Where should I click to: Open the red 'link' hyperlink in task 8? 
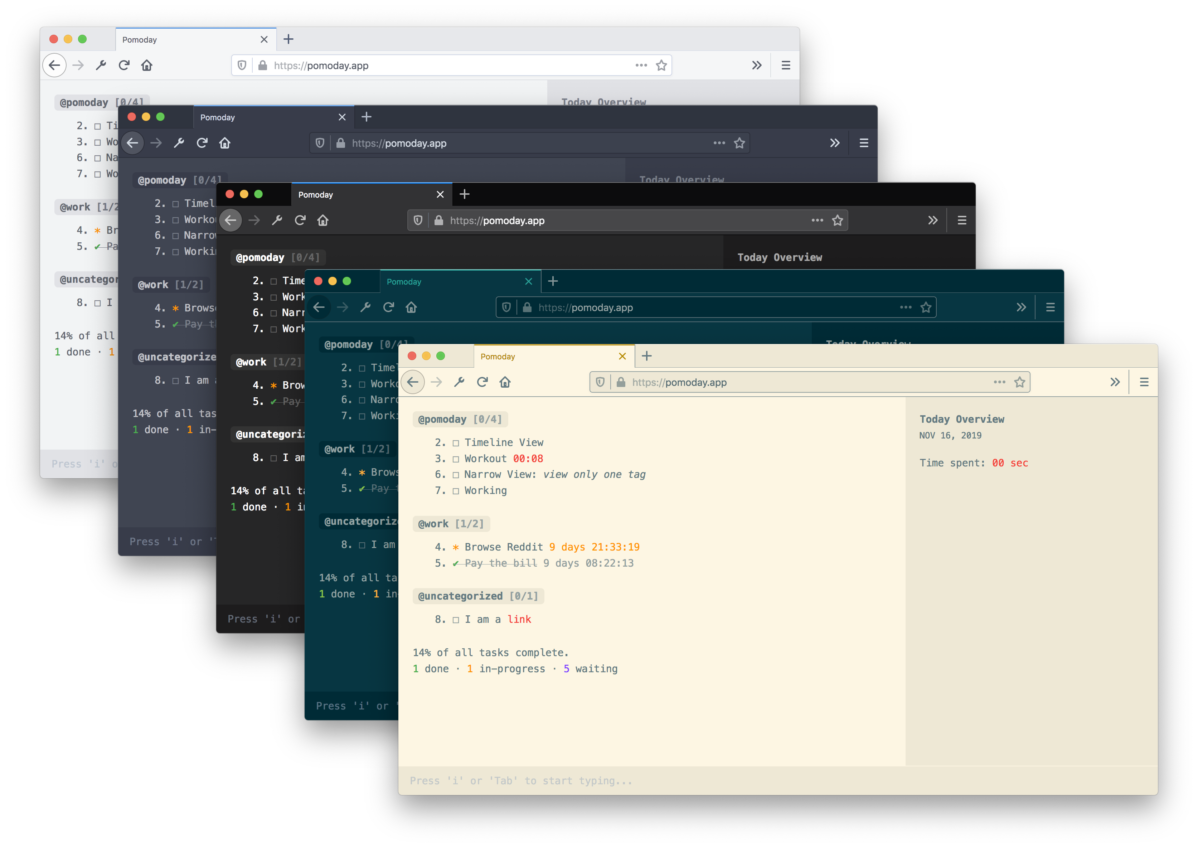[x=519, y=619]
